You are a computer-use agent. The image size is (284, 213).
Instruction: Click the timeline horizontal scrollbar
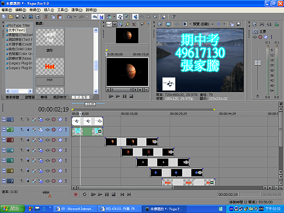(125, 188)
